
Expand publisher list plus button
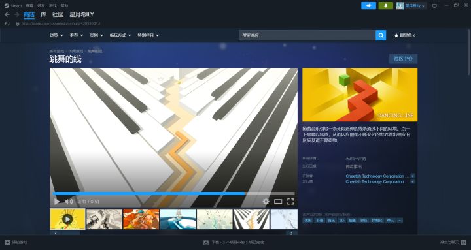[413, 181]
